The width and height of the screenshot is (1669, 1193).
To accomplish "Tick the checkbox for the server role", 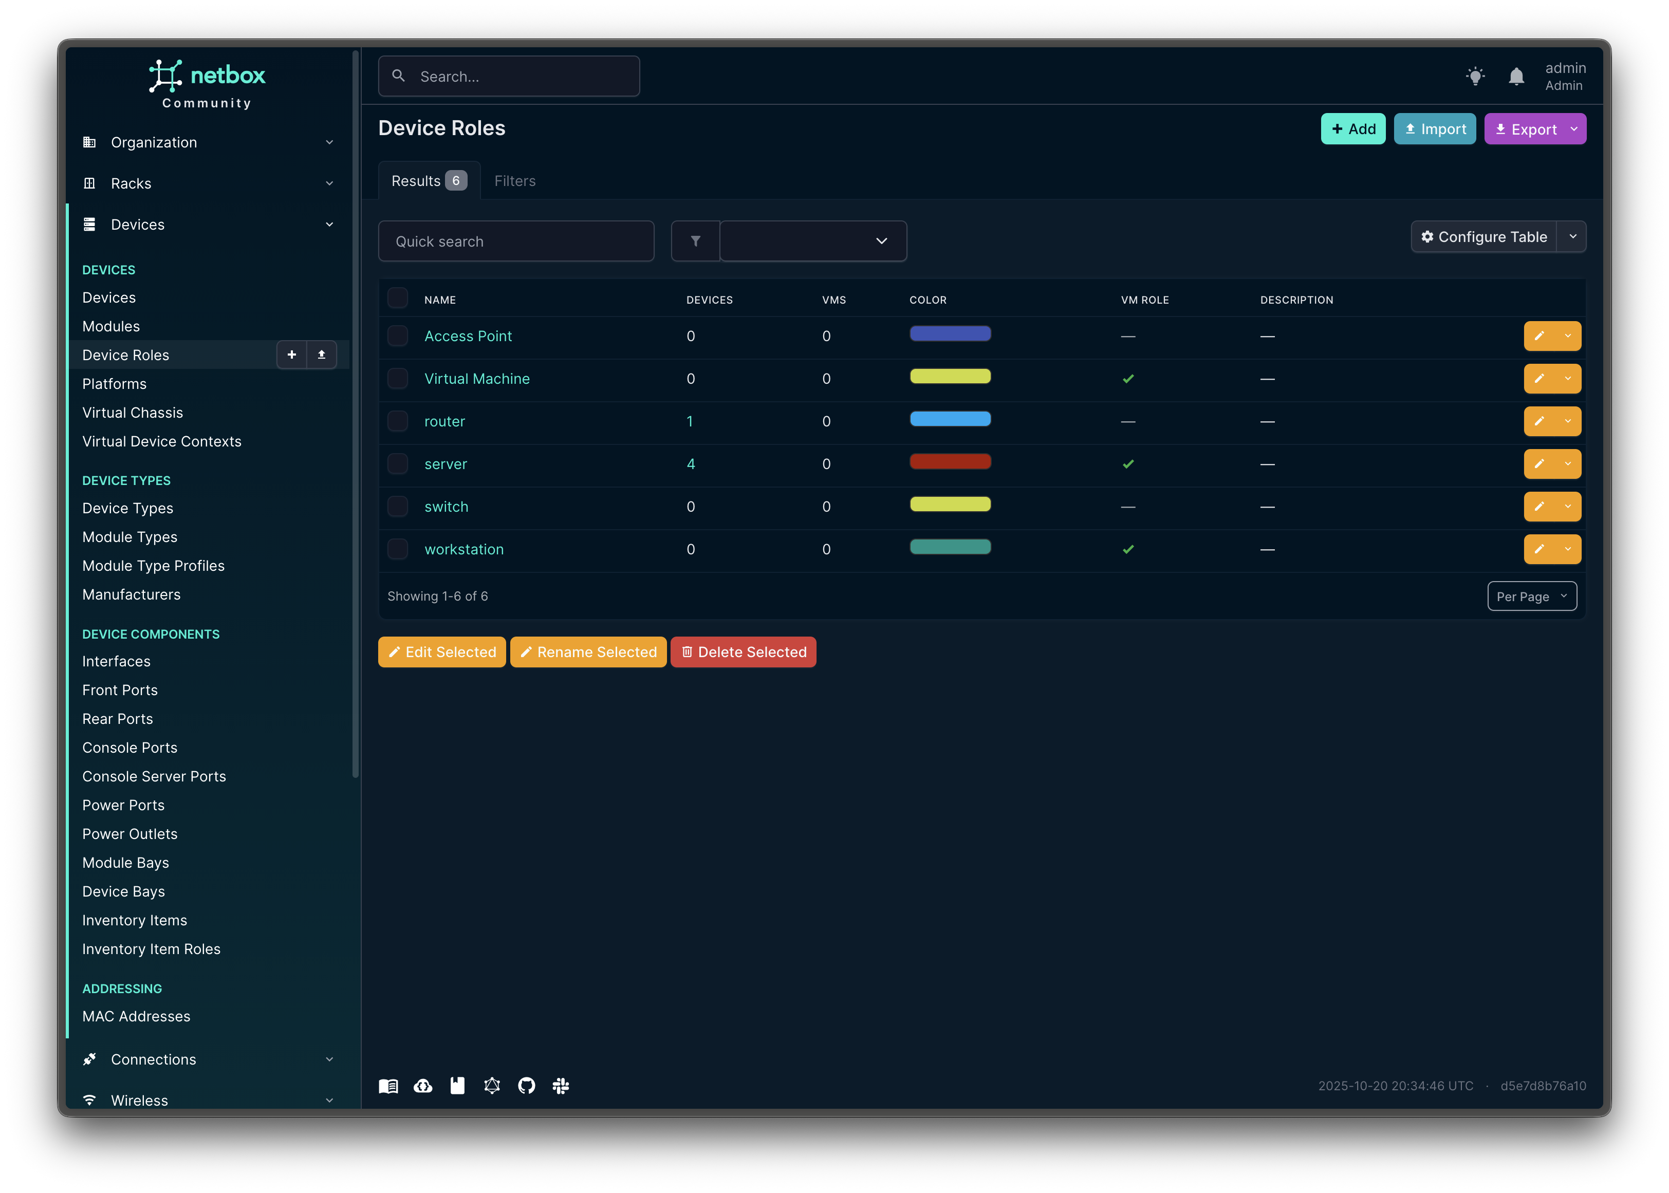I will (397, 463).
